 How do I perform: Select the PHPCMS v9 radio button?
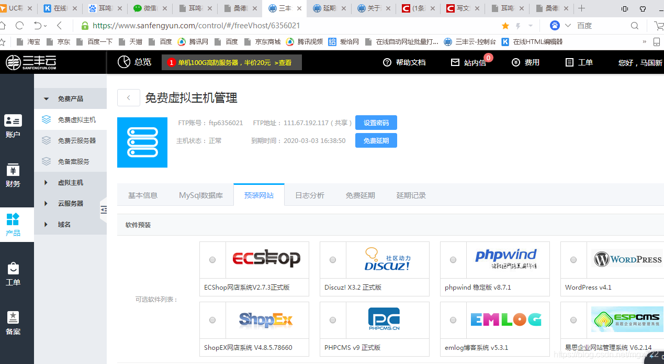pyautogui.click(x=333, y=320)
